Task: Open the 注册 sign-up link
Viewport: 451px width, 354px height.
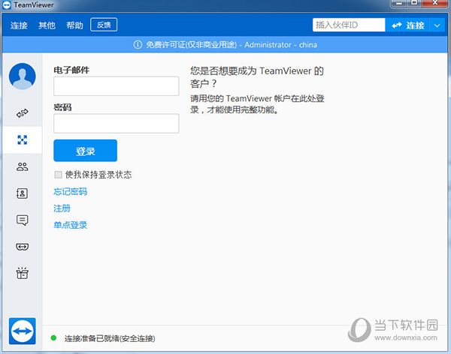Action: pos(62,208)
